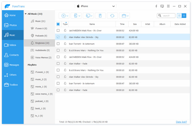Open podcast_1 (0) playlist
Image resolution: width=192 pixels, height=126 pixels.
pyautogui.click(x=39, y=101)
